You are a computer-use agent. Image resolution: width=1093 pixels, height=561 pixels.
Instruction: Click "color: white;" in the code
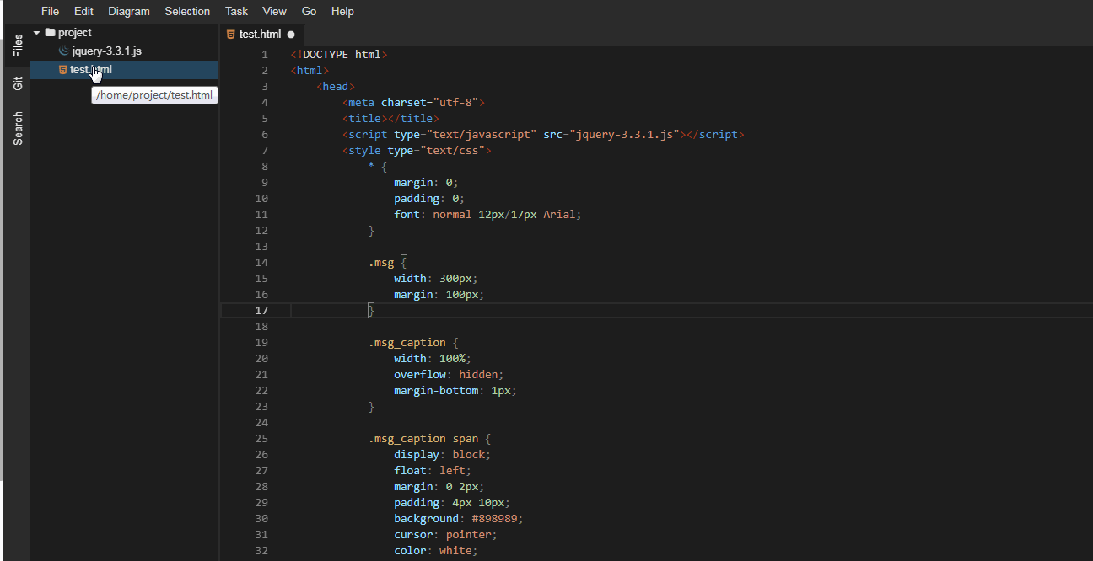point(436,551)
